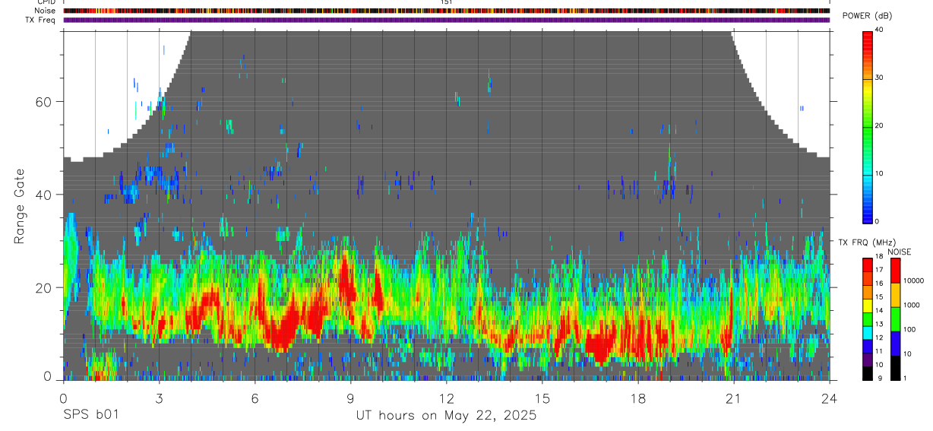Click the SPS b01 label
The height and width of the screenshot is (431, 933).
(x=90, y=416)
